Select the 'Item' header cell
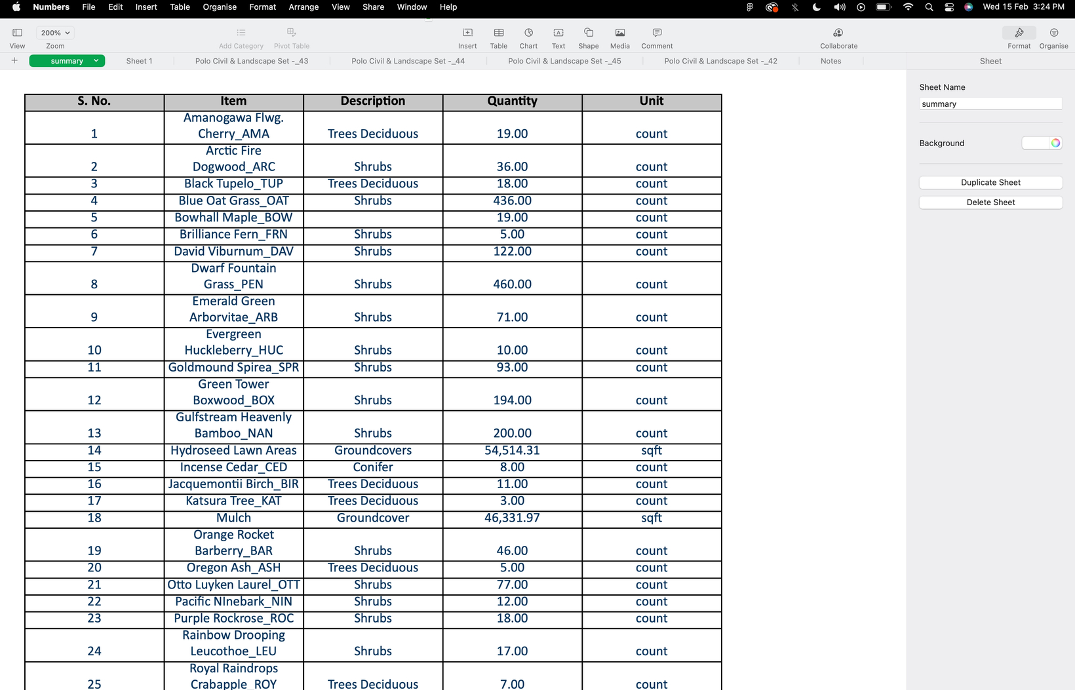 pos(233,102)
